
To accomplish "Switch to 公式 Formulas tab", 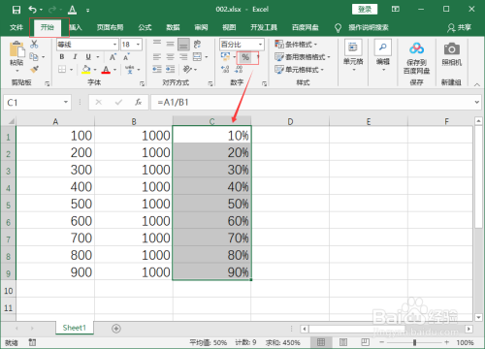I will coord(145,27).
